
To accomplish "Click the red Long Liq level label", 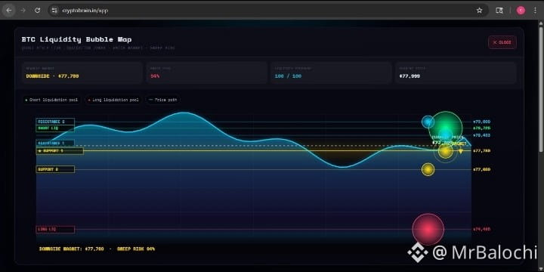I will click(x=55, y=230).
